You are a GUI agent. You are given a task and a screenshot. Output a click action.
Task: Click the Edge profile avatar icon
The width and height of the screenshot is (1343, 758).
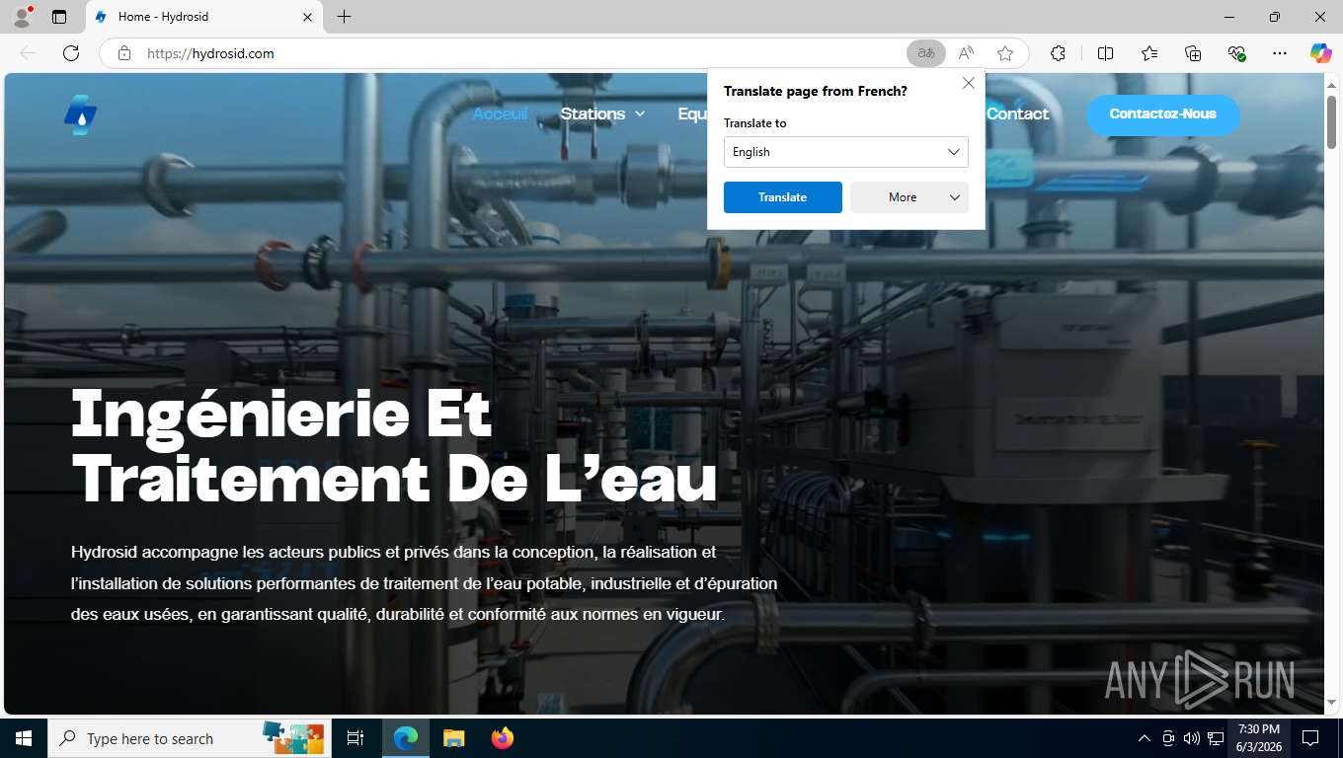[22, 17]
